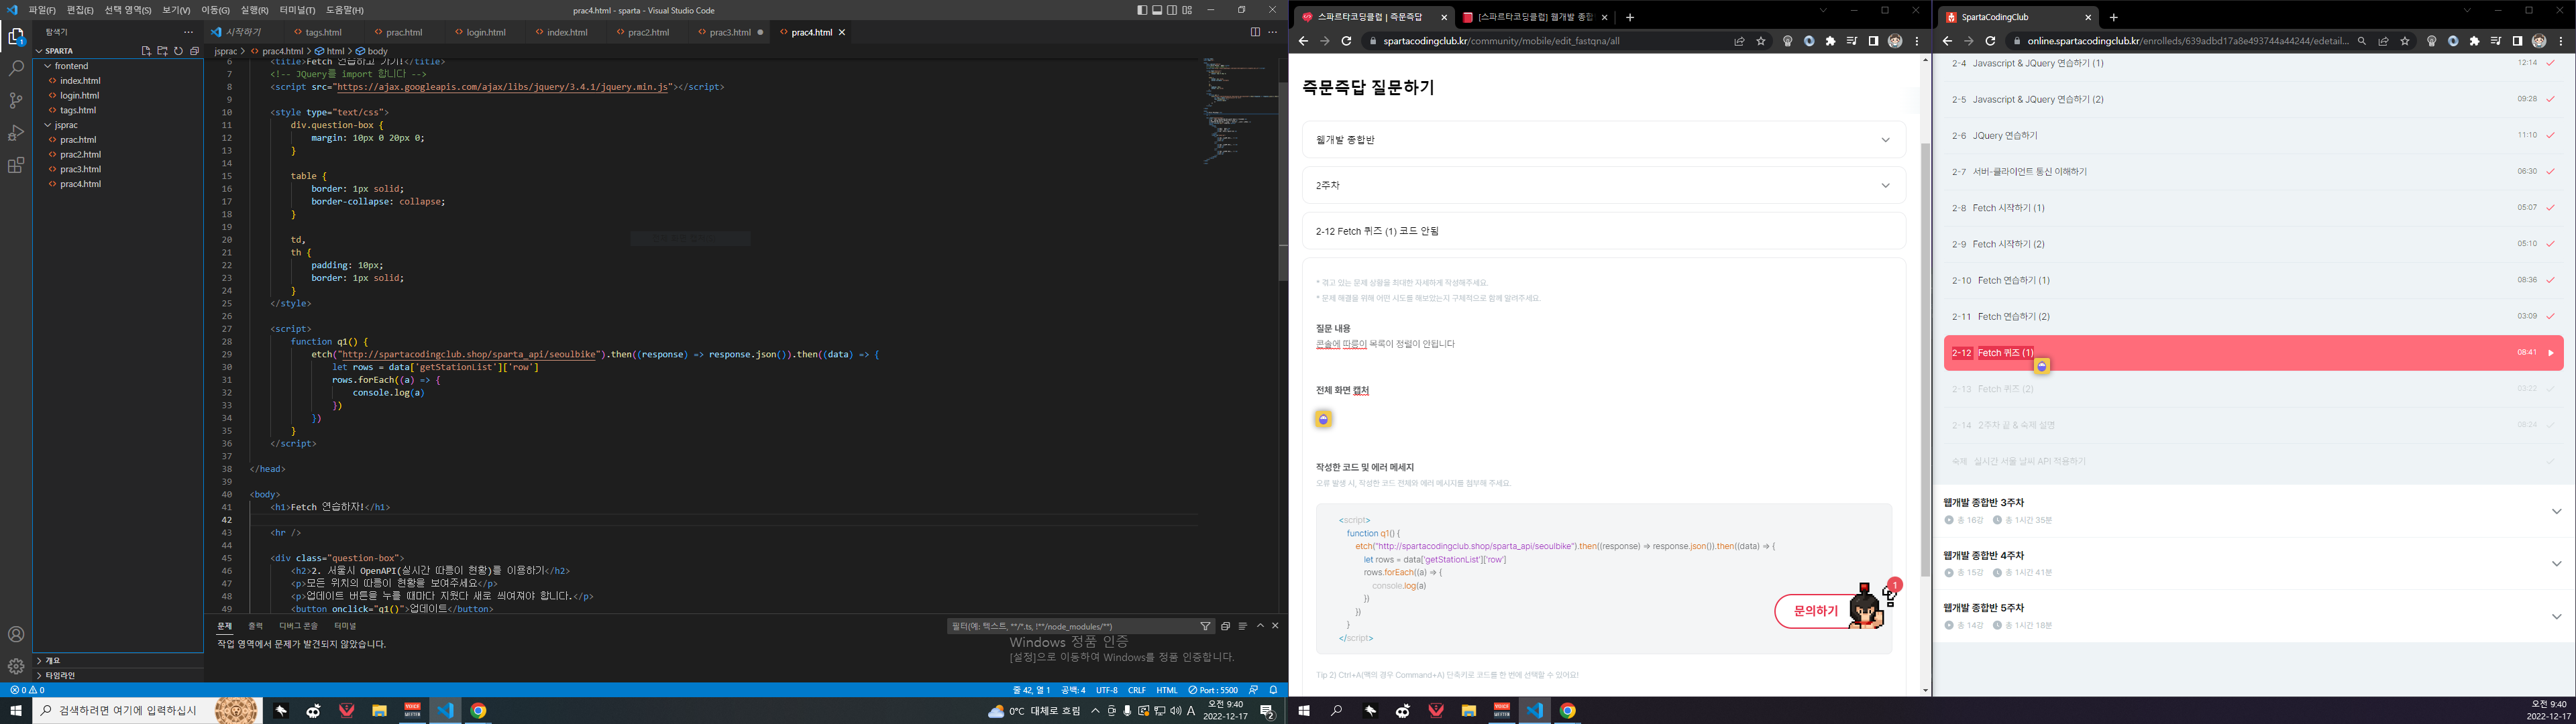Screen dimensions: 2576x724
Task: Click the Windows taskbar search box
Action: 147,711
